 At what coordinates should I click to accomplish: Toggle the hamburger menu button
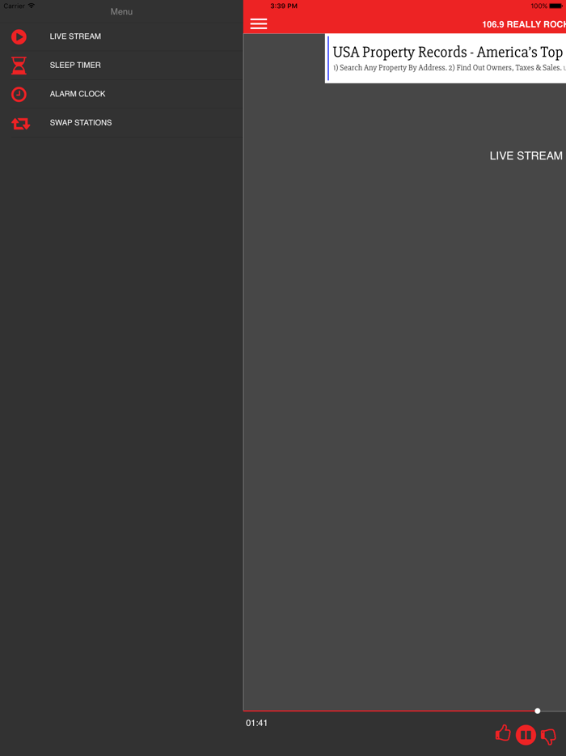(259, 24)
